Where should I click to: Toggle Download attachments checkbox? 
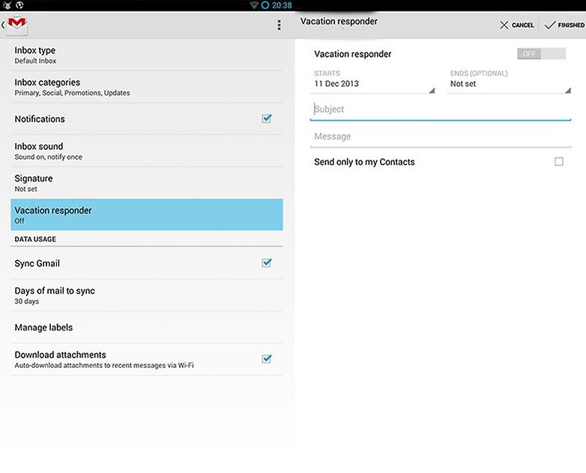click(x=267, y=359)
